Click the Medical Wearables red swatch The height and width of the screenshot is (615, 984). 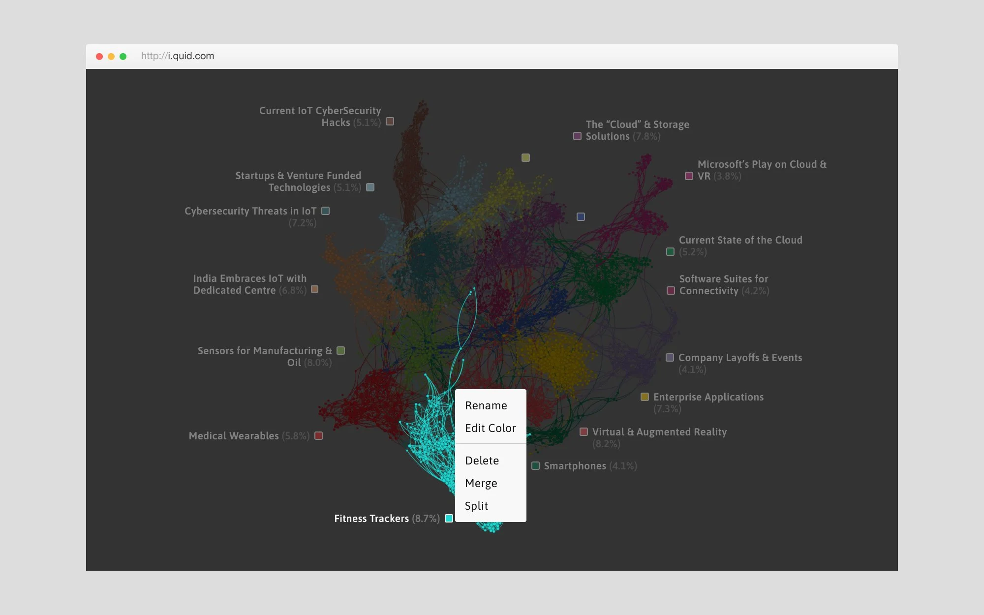318,435
